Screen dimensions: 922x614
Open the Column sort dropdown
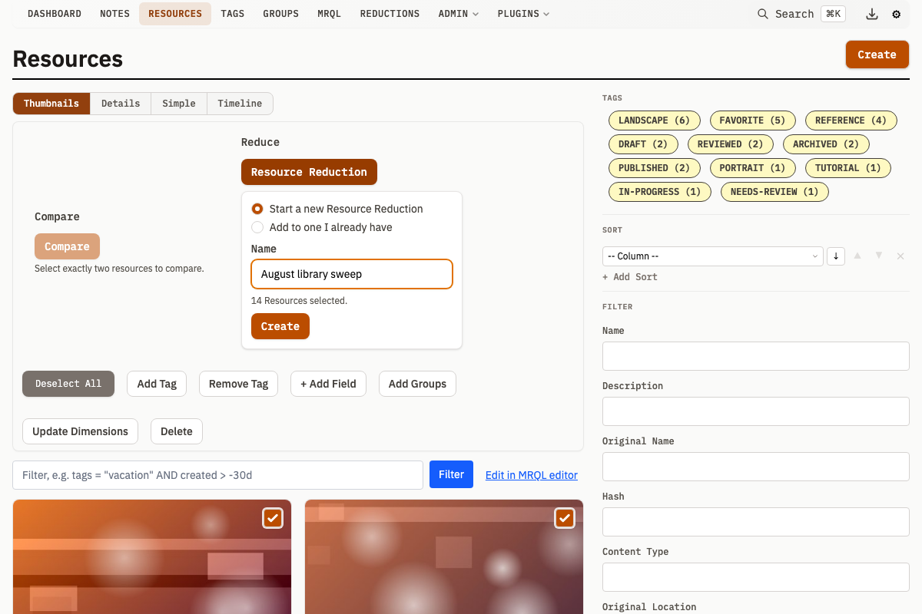tap(713, 256)
